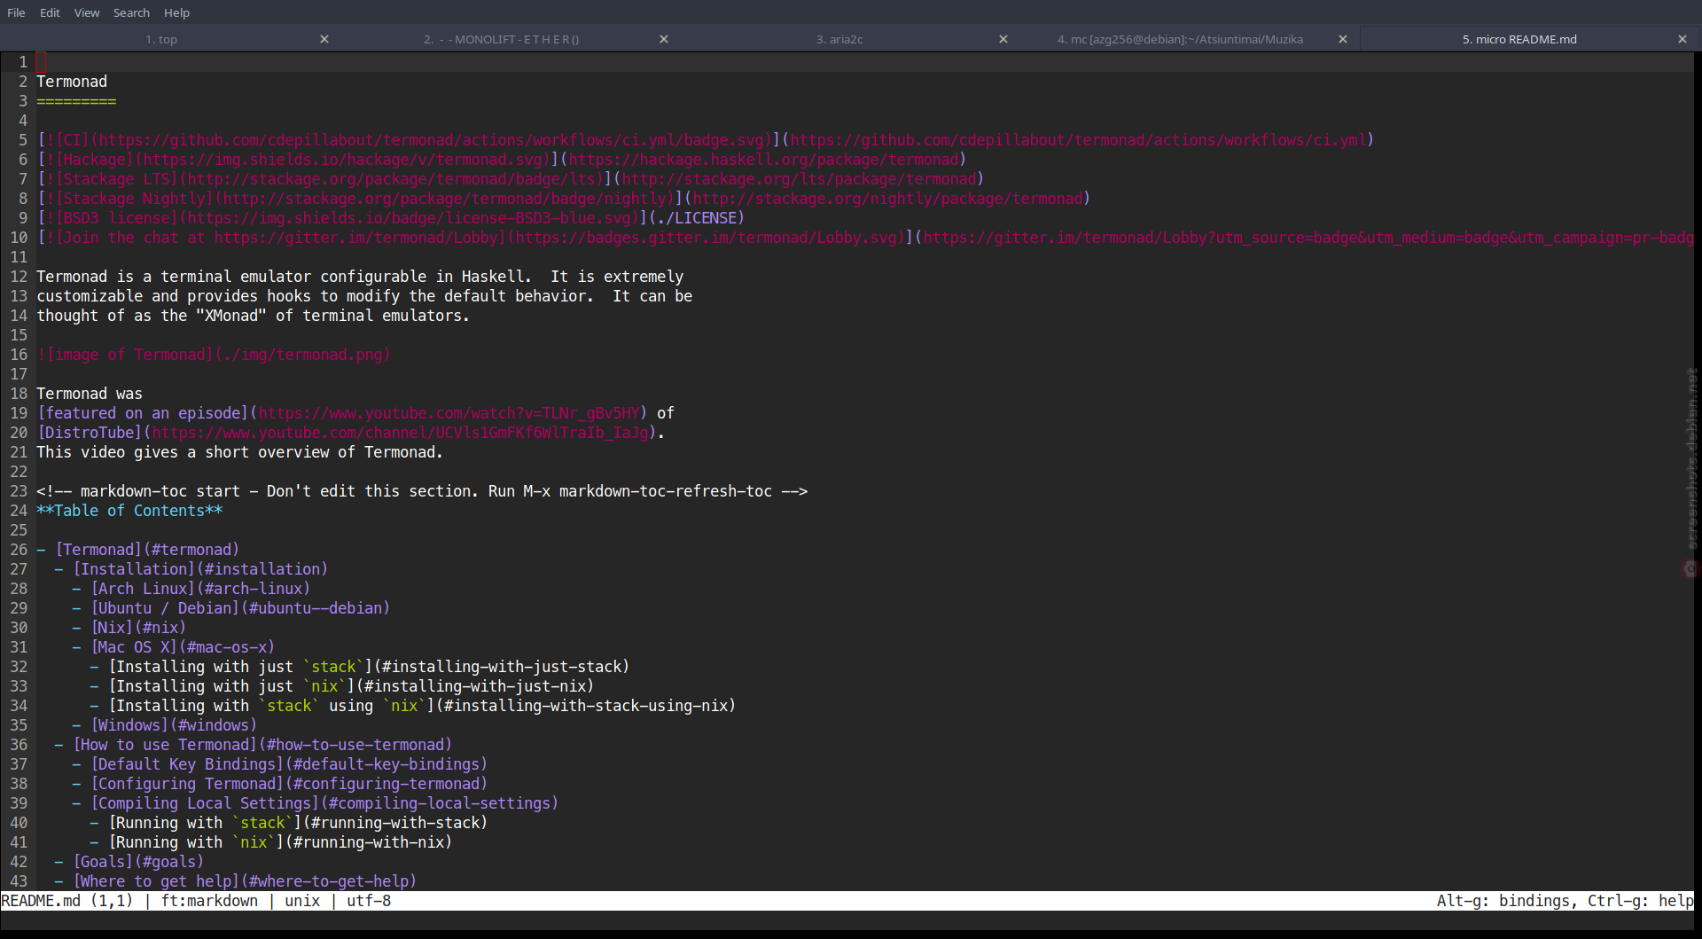Select the '5. micro README.md' tab

[1519, 39]
